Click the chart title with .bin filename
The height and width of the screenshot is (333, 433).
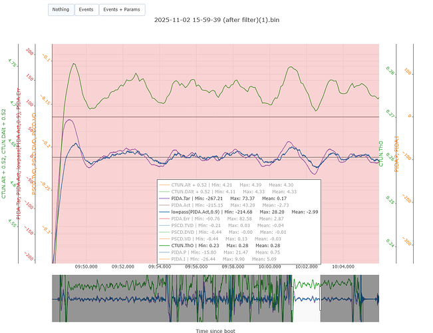point(216,20)
